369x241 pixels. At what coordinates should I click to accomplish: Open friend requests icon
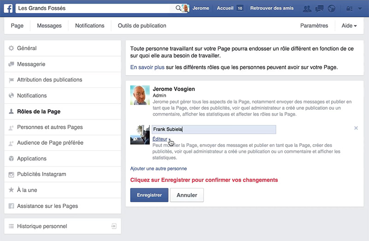pos(307,9)
